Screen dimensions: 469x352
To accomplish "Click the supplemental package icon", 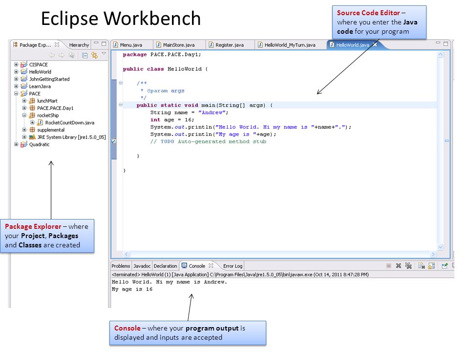I will [32, 130].
